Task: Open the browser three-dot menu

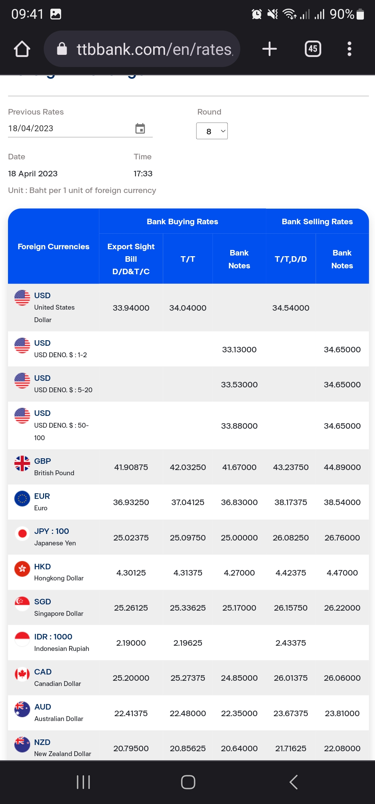Action: (x=349, y=49)
